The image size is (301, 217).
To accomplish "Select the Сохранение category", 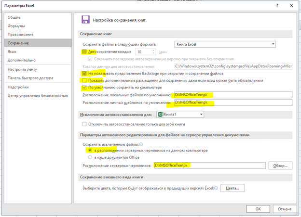I will (38, 43).
